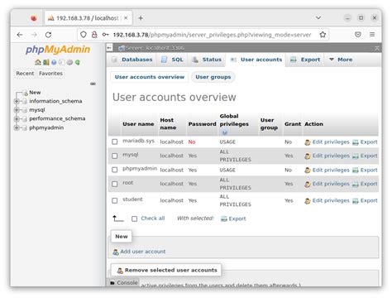Select User accounts overview sub-tab
This screenshot has width=392, height=298.
(x=150, y=77)
